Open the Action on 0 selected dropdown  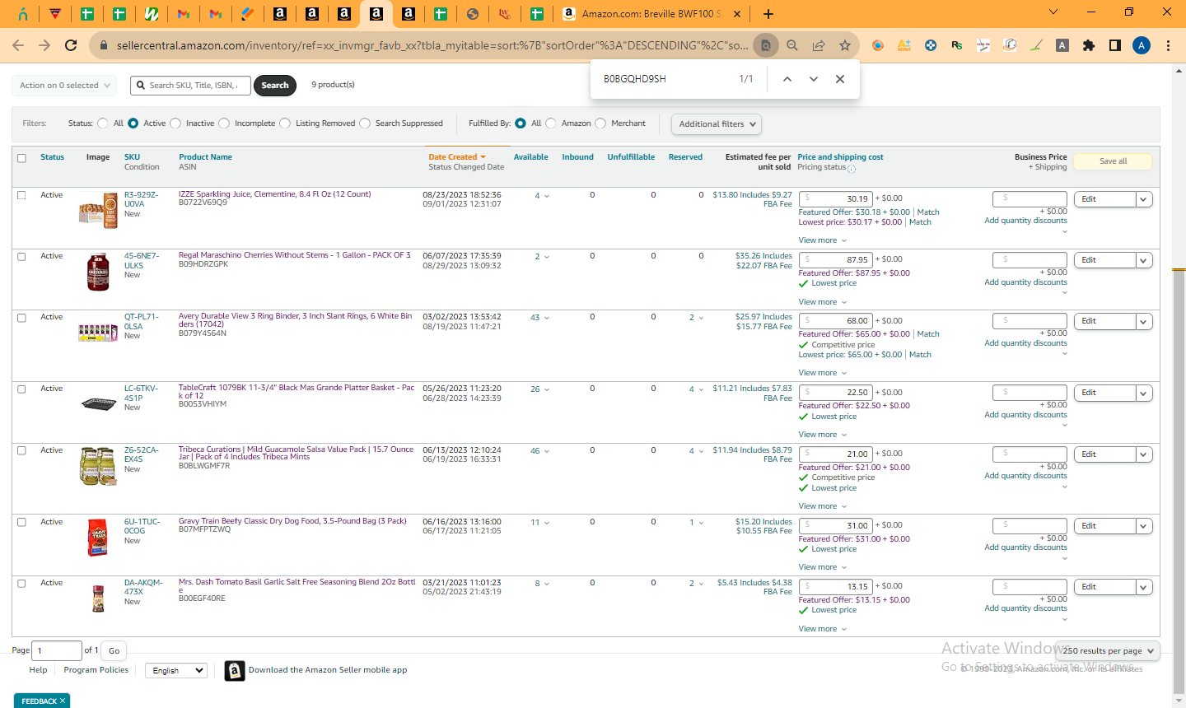click(63, 86)
